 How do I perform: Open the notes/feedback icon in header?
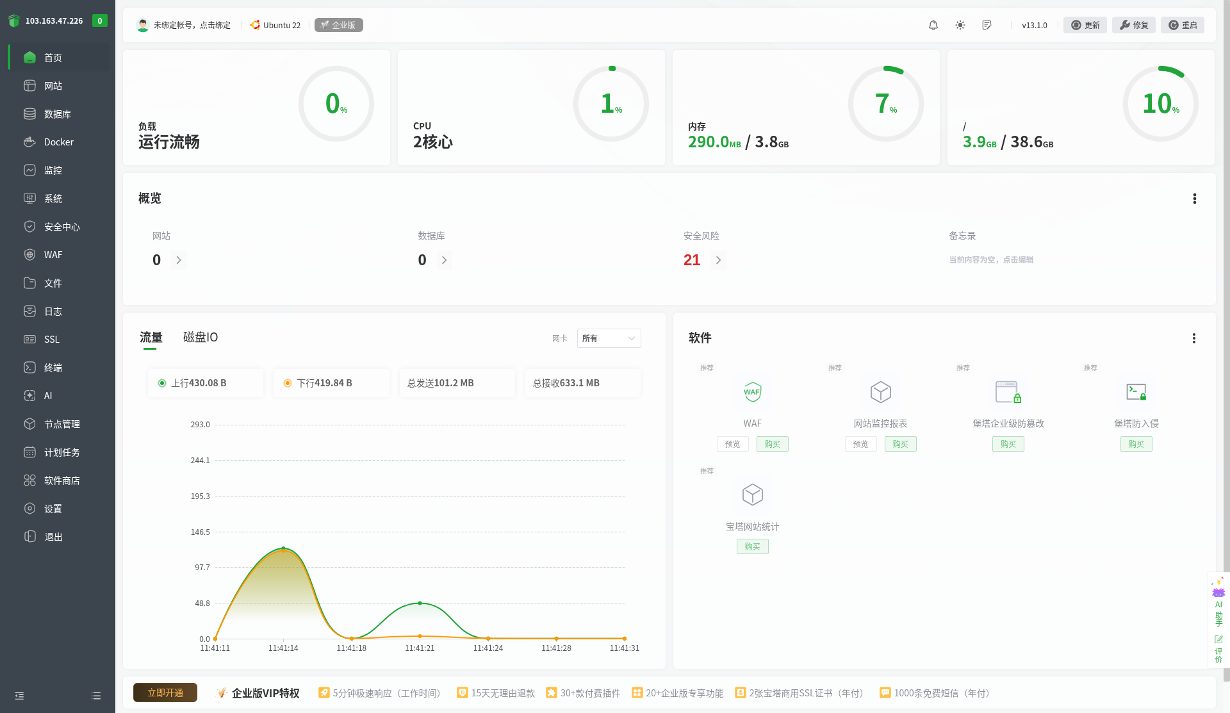click(x=987, y=25)
